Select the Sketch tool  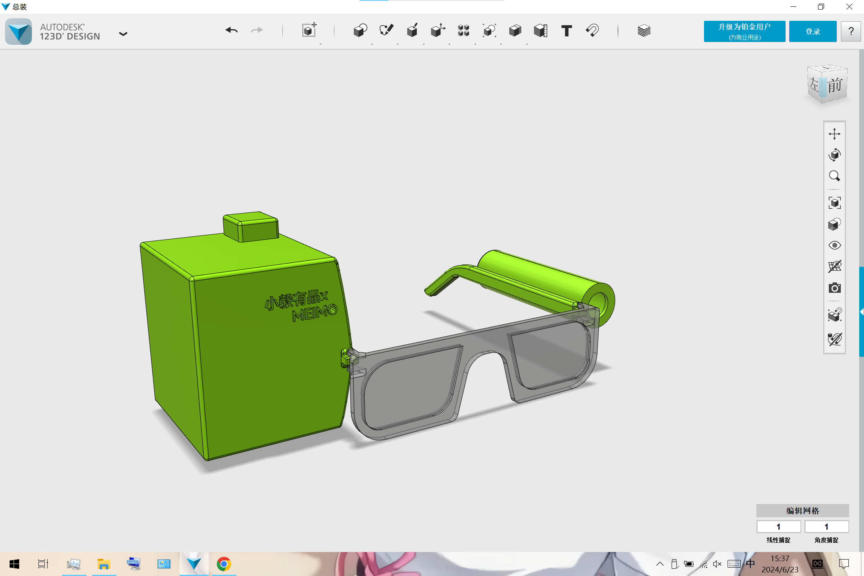(386, 30)
